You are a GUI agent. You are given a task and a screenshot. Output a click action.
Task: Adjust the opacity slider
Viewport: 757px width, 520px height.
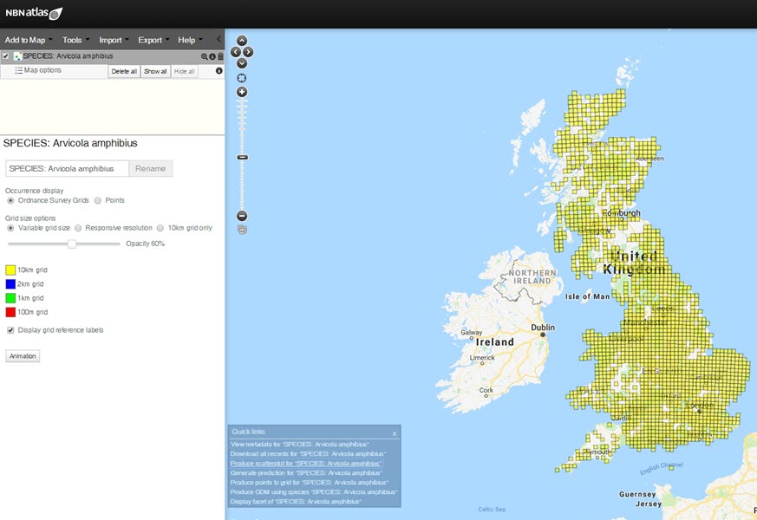[x=72, y=244]
